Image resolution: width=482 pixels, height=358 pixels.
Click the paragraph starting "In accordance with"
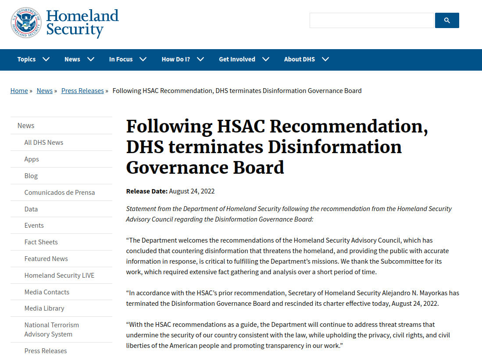click(x=293, y=298)
